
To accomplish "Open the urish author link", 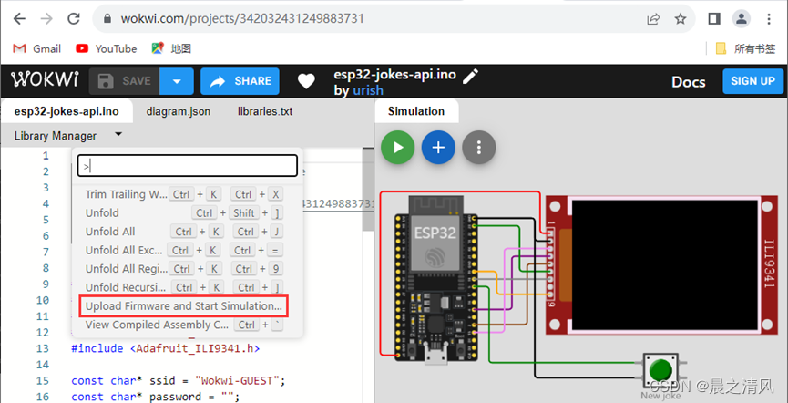I will tap(368, 90).
